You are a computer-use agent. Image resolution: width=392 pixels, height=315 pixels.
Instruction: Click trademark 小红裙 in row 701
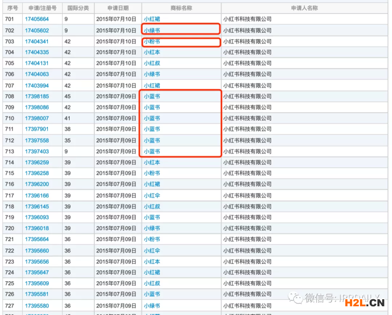(x=152, y=19)
